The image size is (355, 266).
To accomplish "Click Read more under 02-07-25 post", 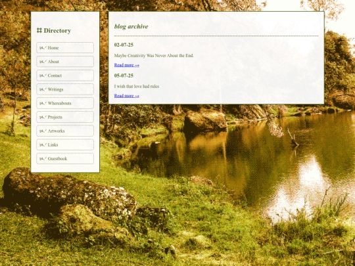I will (127, 65).
